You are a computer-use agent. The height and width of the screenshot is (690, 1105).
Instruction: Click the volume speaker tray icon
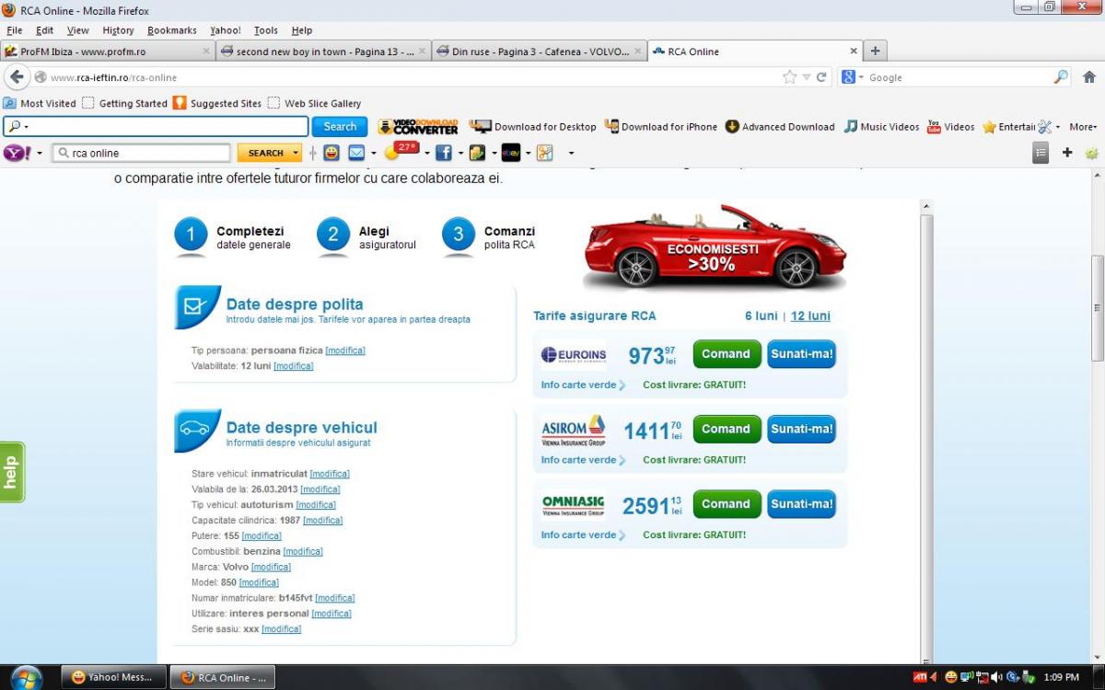996,677
